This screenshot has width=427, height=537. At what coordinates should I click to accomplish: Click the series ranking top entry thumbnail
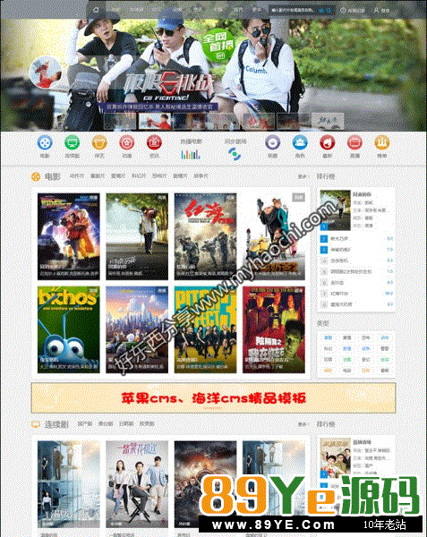[x=335, y=458]
